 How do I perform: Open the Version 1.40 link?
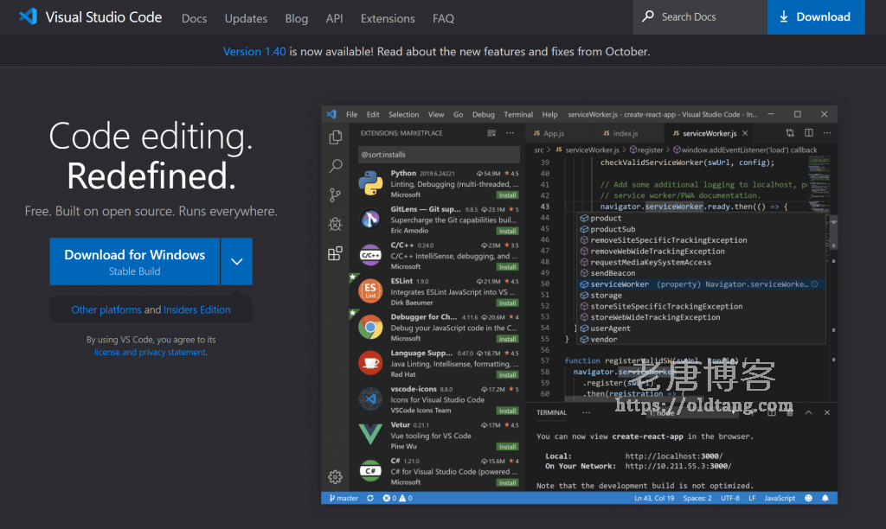click(x=254, y=51)
